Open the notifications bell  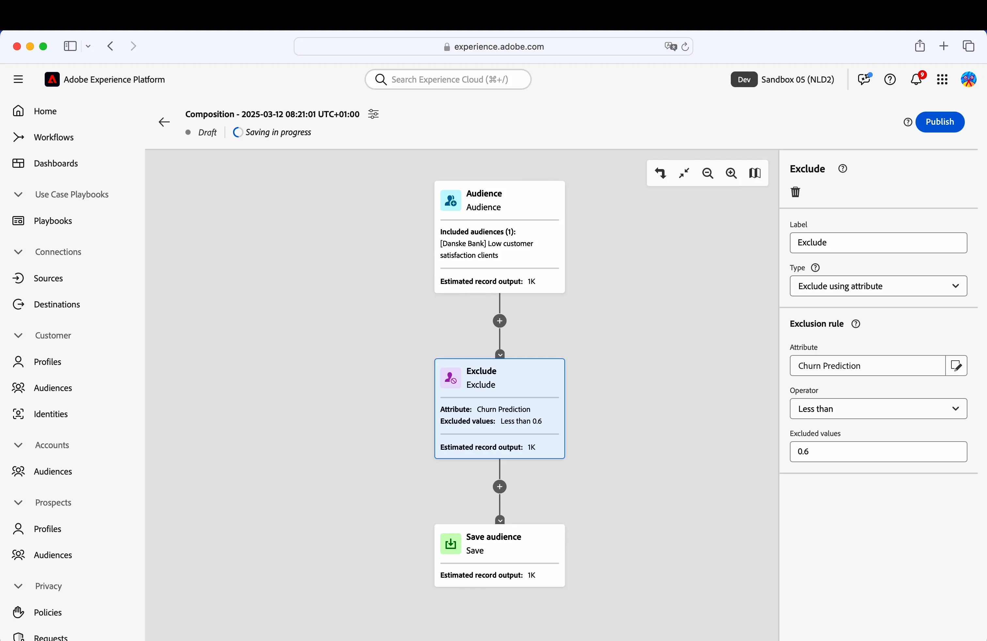coord(916,79)
